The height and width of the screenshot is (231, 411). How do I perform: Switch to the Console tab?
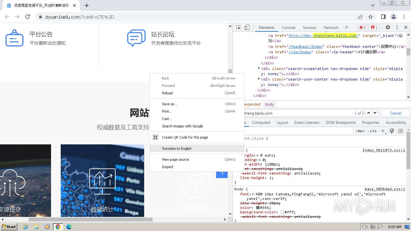[x=288, y=28]
